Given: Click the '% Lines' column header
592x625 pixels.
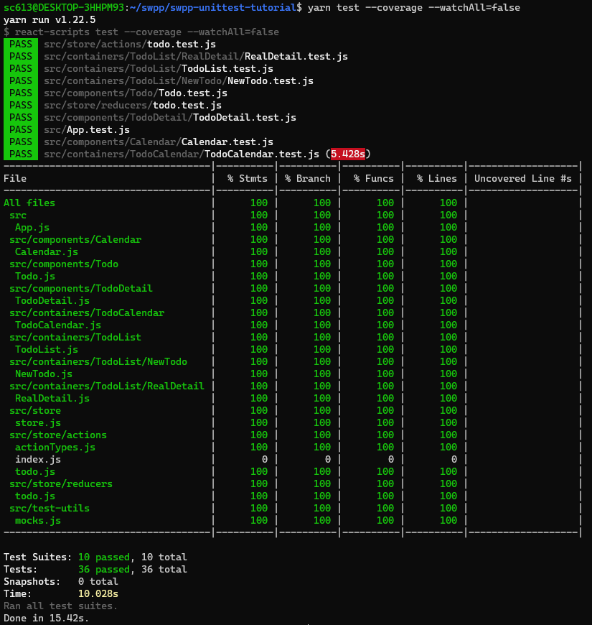Looking at the screenshot, I should 437,178.
